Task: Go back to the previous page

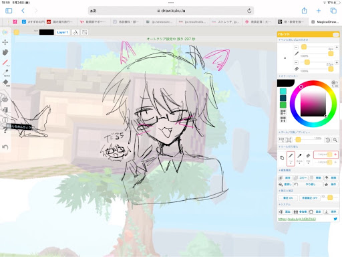Action: click(x=23, y=11)
